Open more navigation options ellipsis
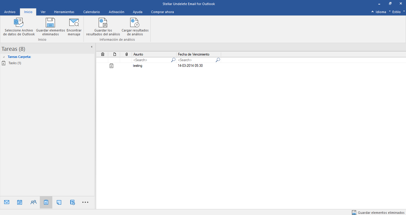This screenshot has height=215, width=406. (x=85, y=202)
